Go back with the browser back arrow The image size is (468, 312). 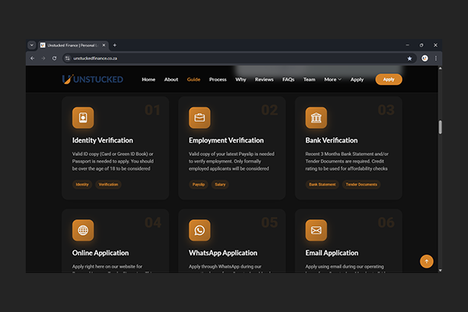33,58
